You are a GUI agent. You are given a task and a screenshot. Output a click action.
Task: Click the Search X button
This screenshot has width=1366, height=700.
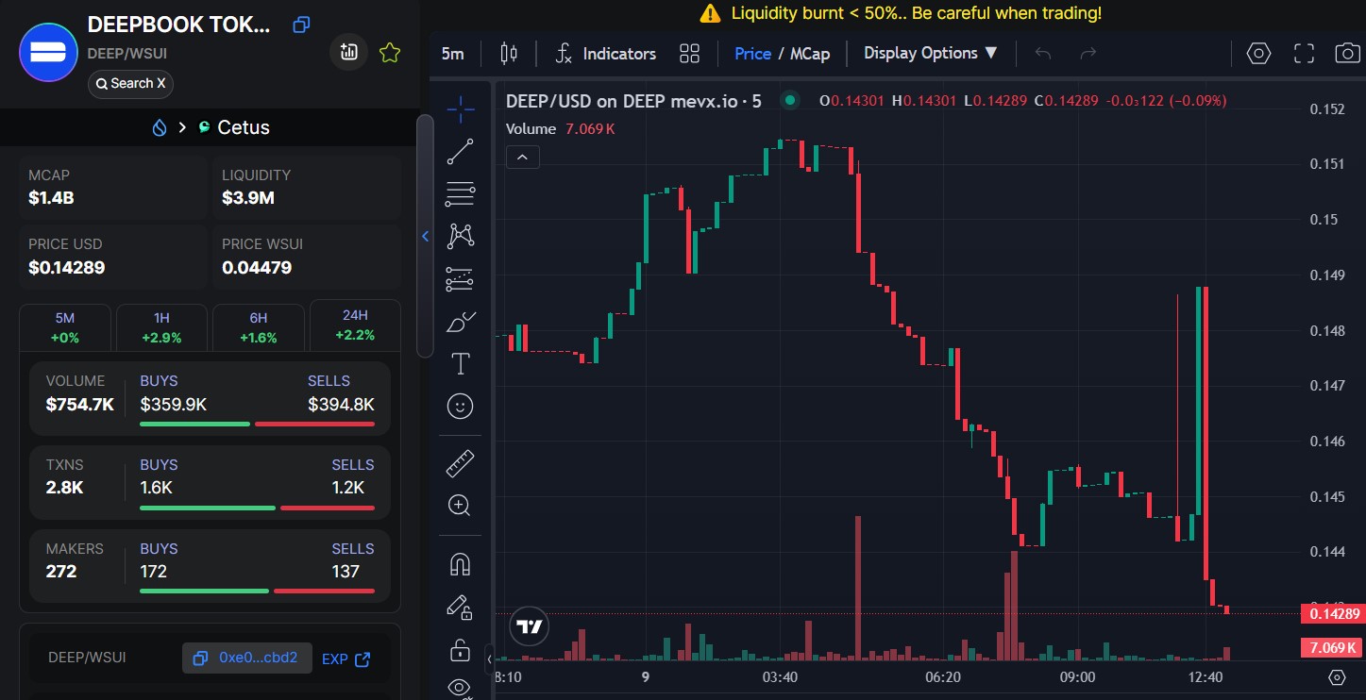click(130, 84)
